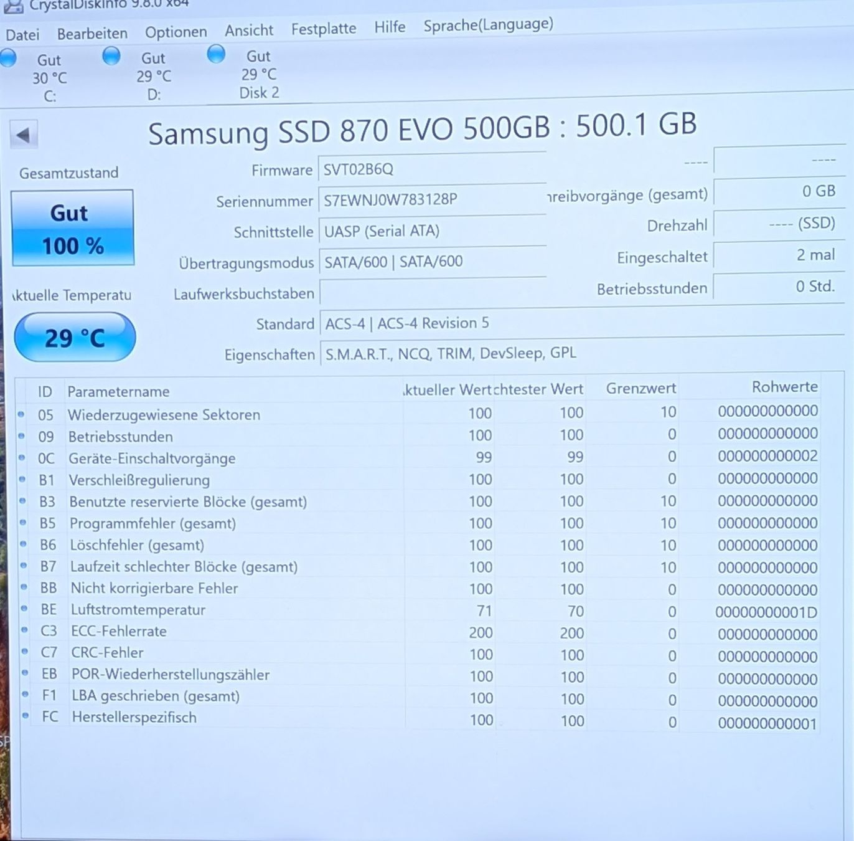Viewport: 854px width, 841px height.
Task: Open the Hilfe menu
Action: [390, 27]
